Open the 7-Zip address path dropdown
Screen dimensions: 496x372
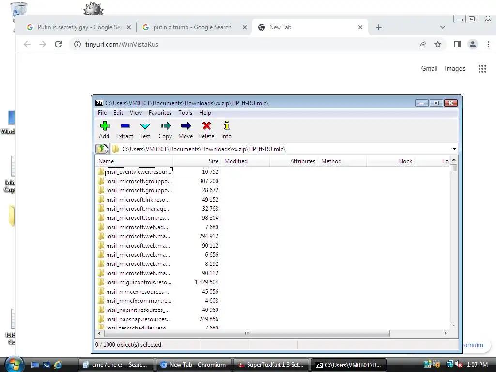[454, 149]
